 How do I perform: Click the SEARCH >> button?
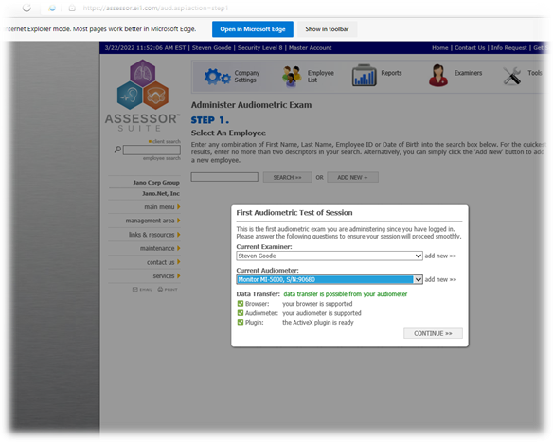(x=288, y=177)
